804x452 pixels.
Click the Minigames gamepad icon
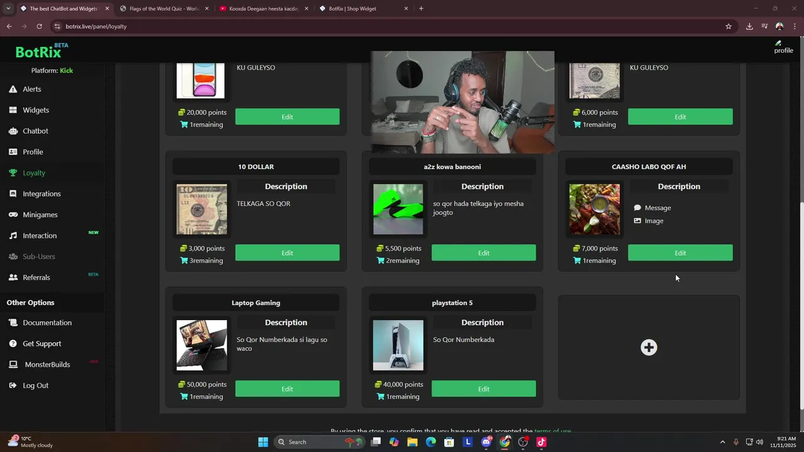pos(13,215)
